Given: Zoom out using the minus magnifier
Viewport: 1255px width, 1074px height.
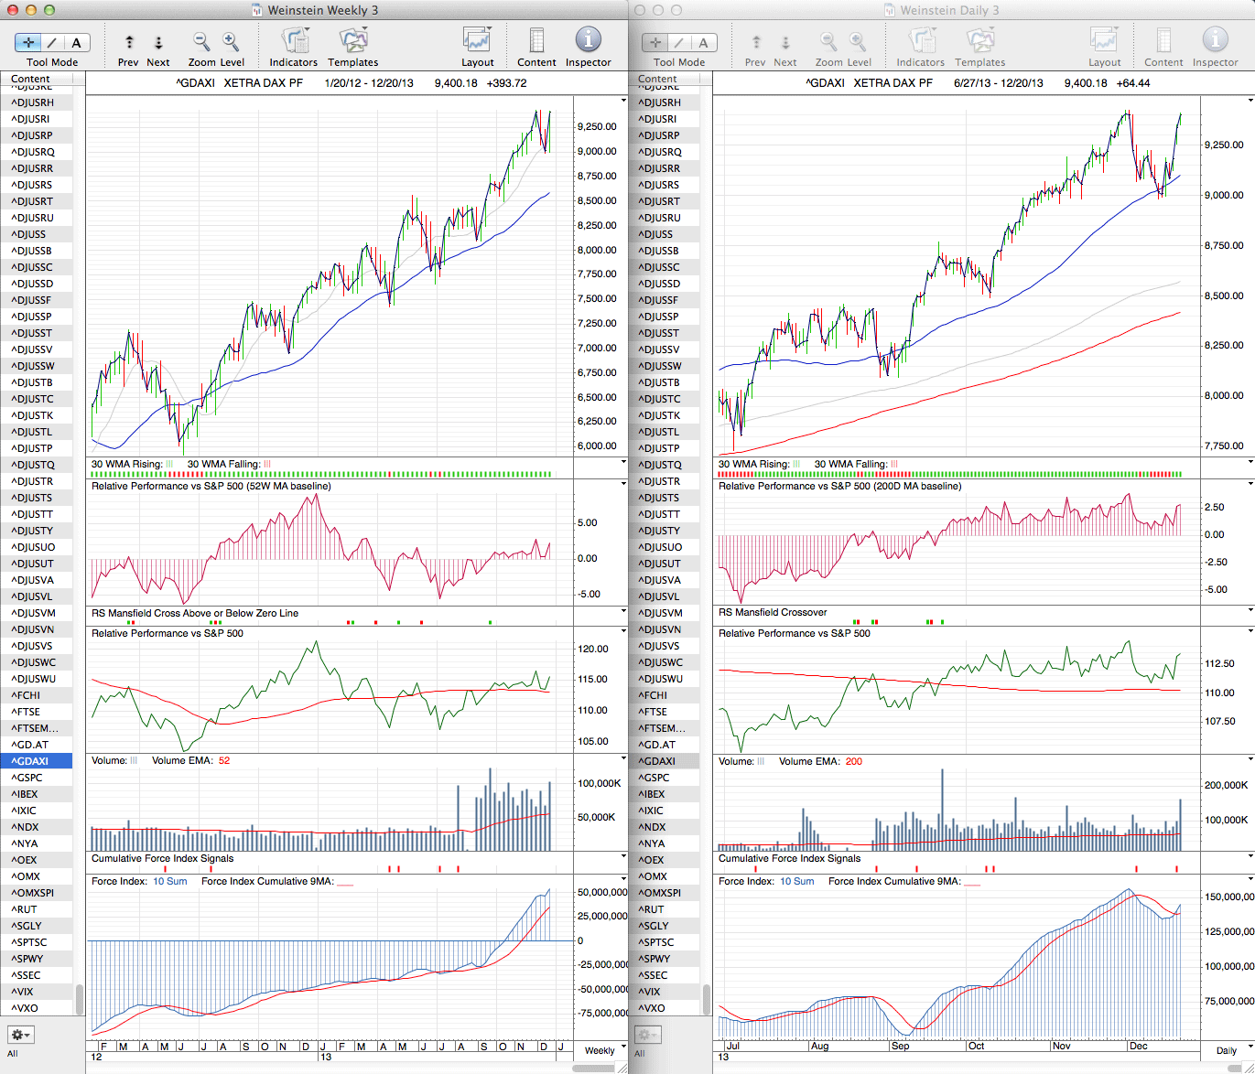Looking at the screenshot, I should click(x=201, y=42).
